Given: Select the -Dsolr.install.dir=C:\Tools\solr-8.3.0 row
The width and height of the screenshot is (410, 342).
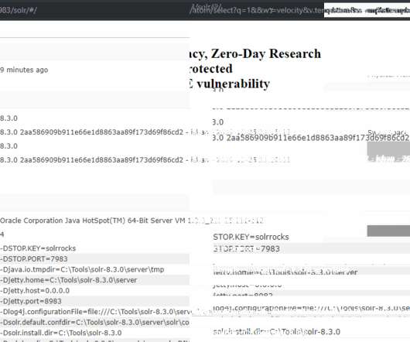Looking at the screenshot, I should [x=60, y=333].
